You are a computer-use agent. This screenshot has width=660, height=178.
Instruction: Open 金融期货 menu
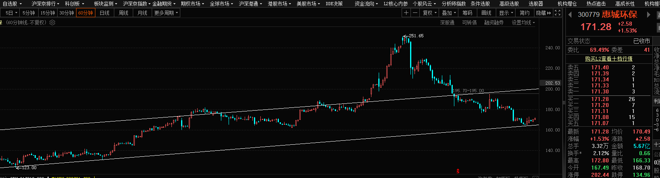[x=164, y=4]
